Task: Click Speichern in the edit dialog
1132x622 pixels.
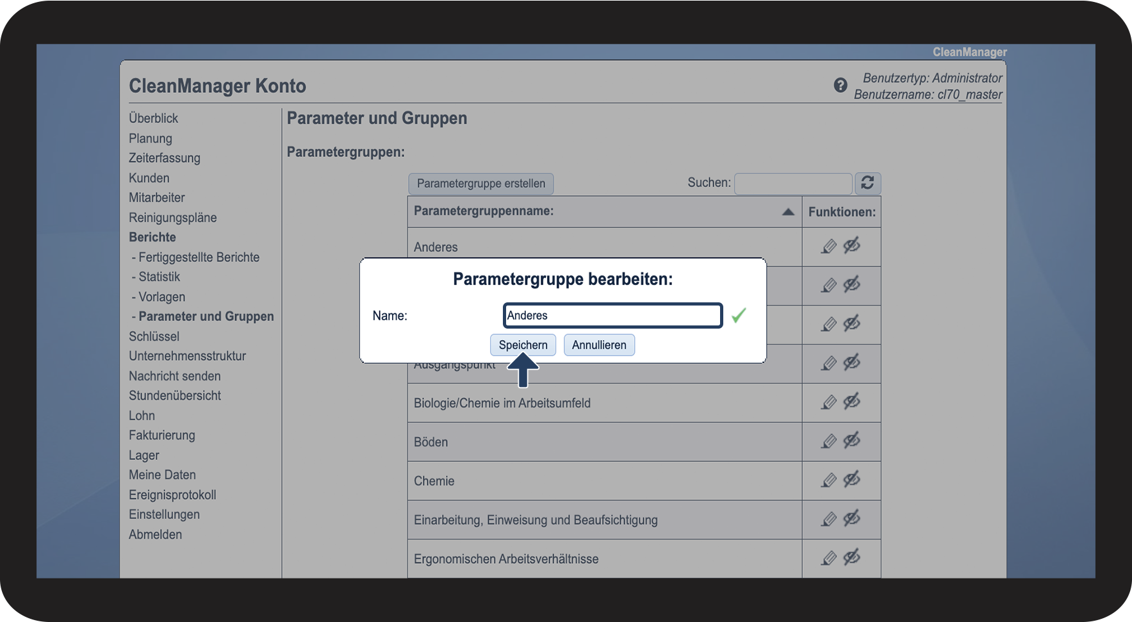Action: 523,345
